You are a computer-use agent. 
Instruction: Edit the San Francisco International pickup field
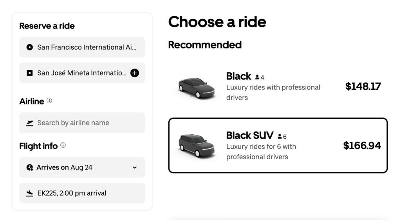87,47
